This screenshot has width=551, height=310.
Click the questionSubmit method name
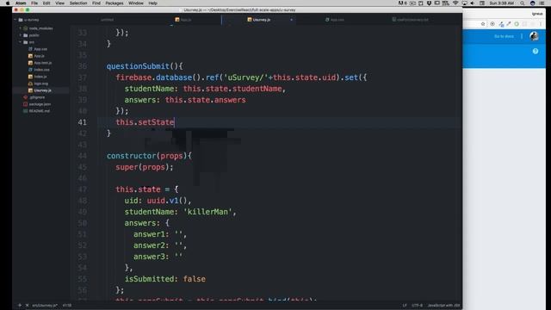pyautogui.click(x=138, y=66)
